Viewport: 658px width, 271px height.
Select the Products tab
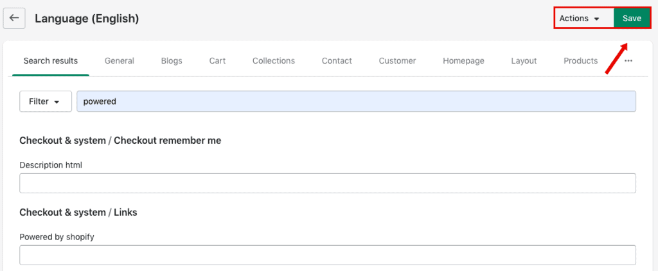[x=580, y=61]
